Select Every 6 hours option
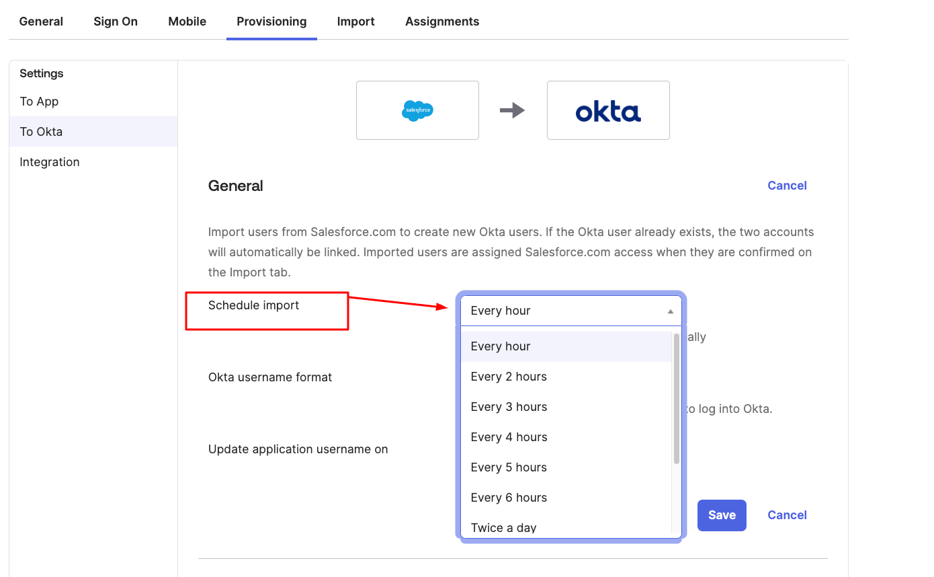Viewport: 934px width, 577px height. [566, 498]
